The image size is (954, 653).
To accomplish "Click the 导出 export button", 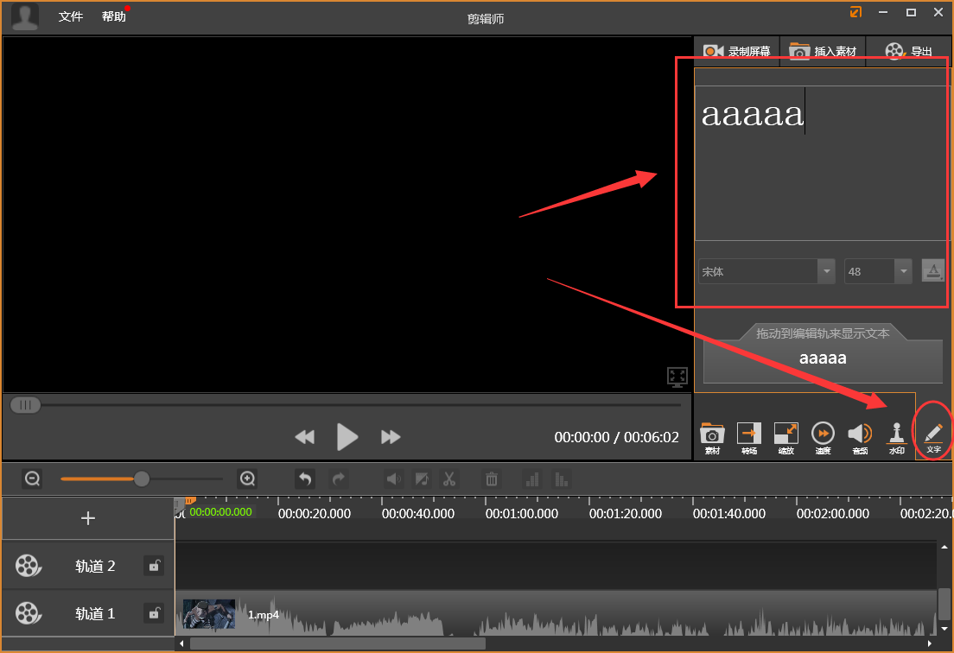I will (x=909, y=52).
